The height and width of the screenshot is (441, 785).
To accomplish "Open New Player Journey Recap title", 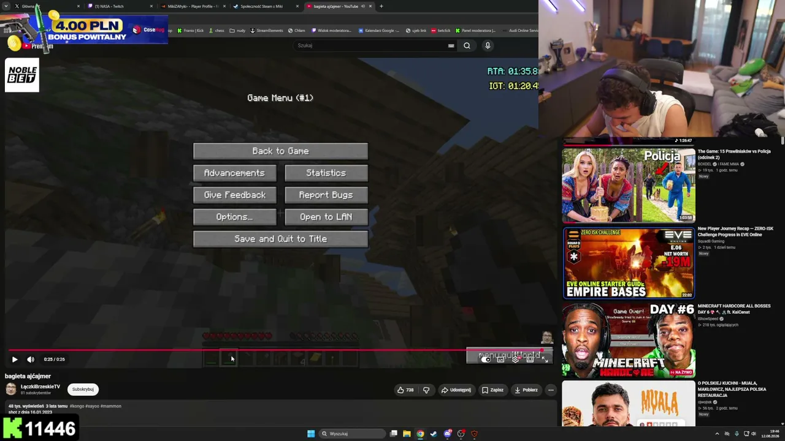I will [735, 232].
